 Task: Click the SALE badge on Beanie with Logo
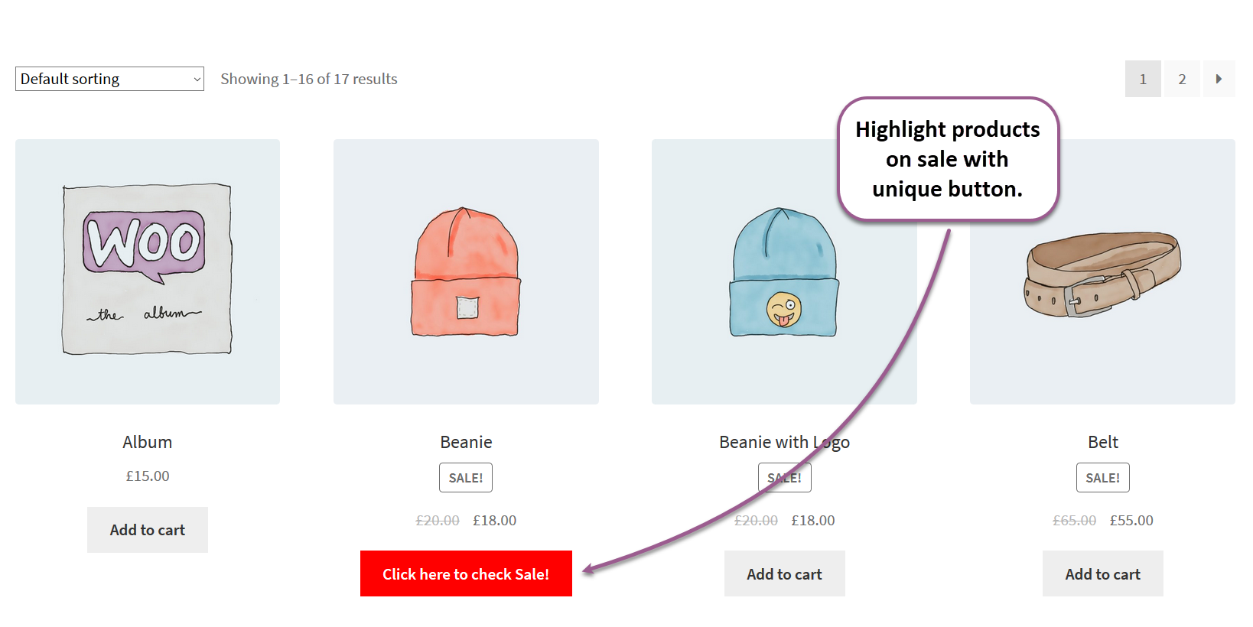click(x=784, y=477)
